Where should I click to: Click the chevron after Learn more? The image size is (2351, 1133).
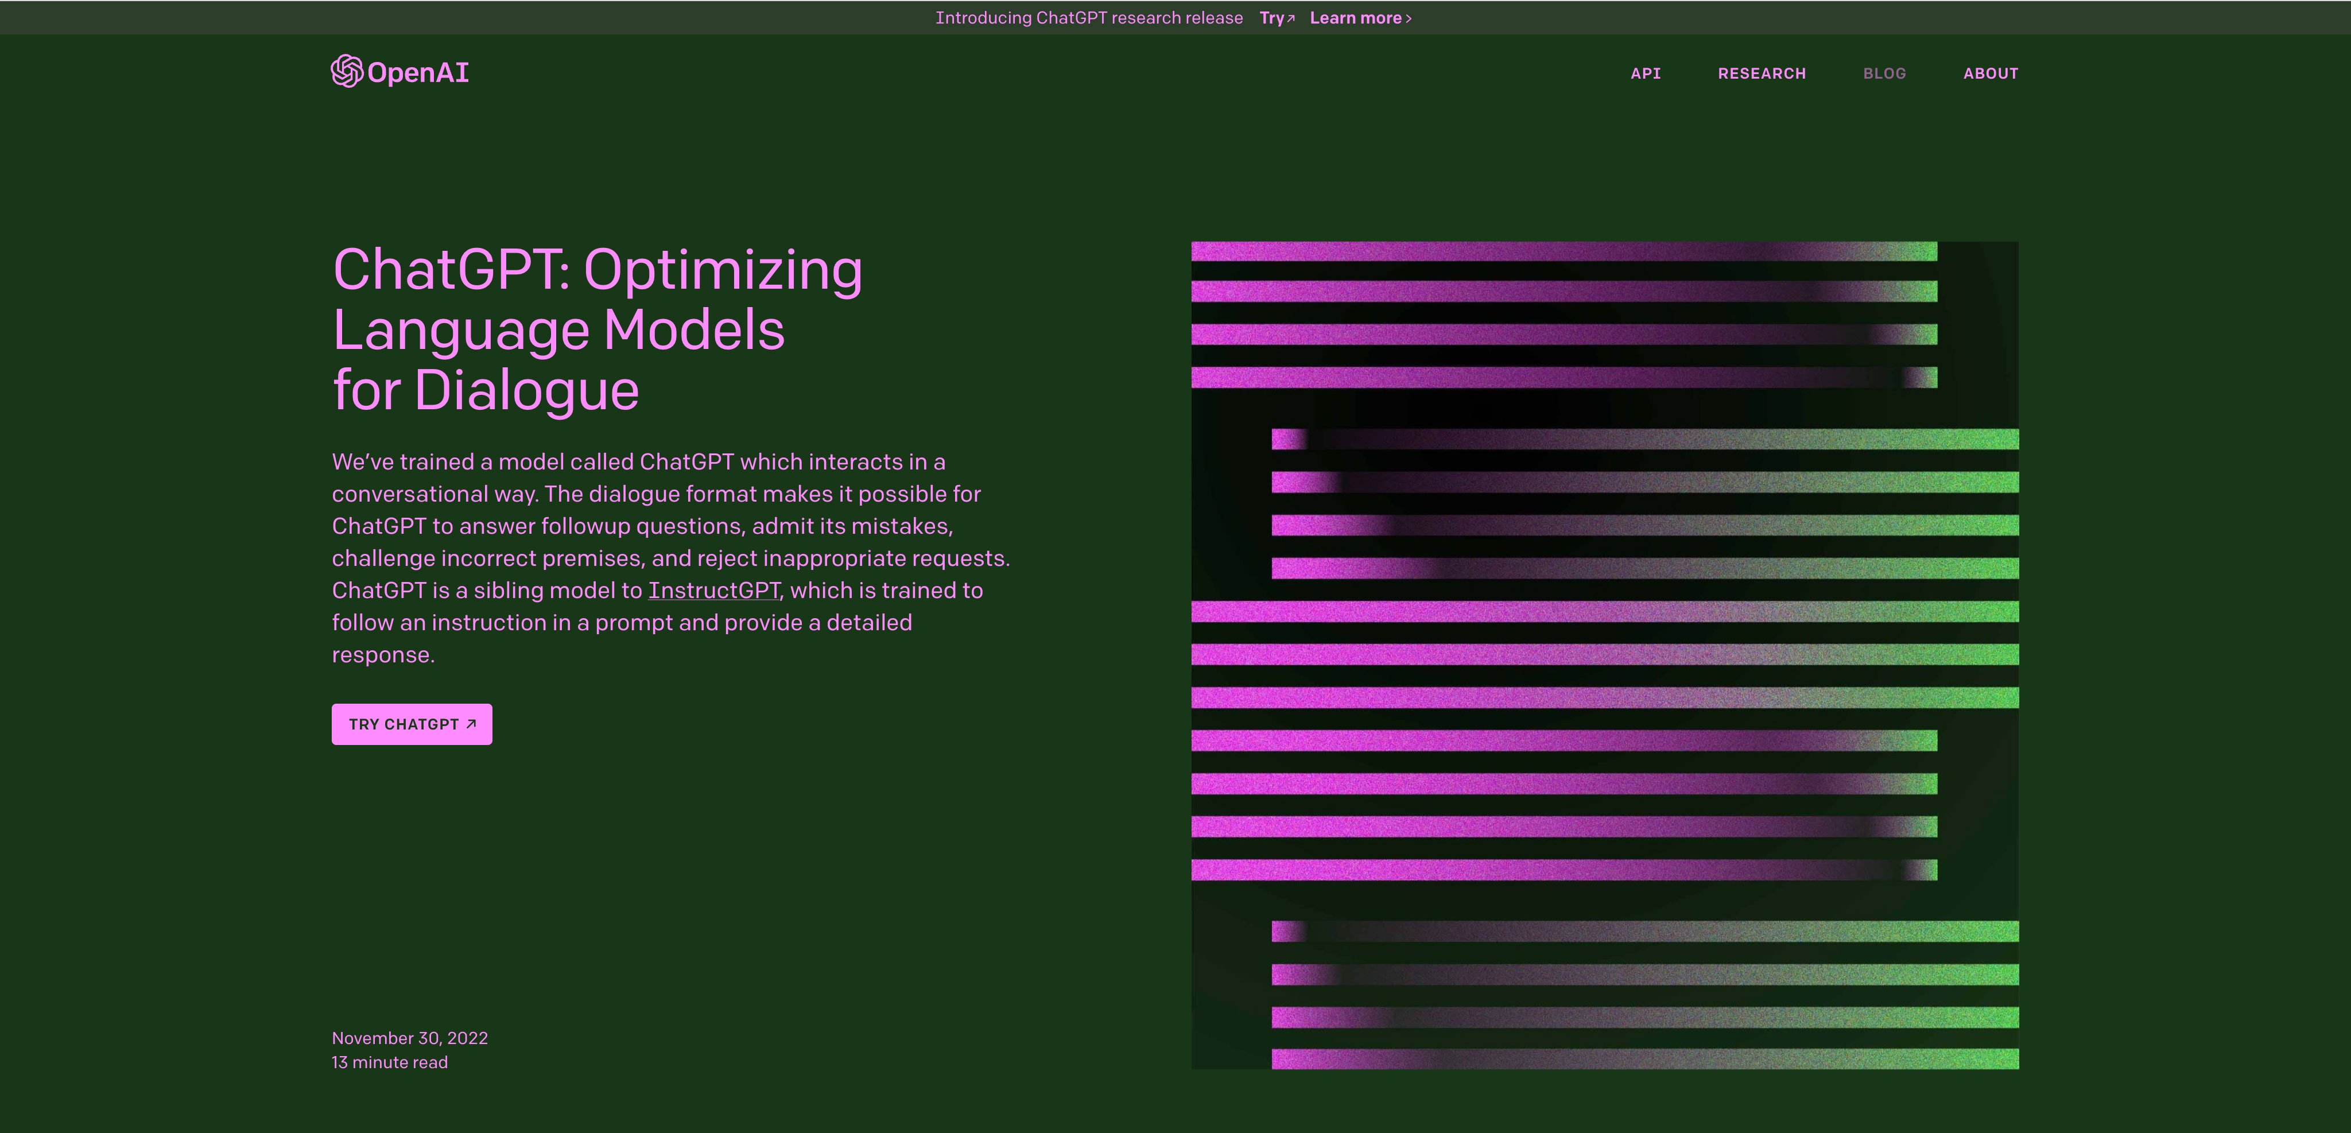point(1408,18)
